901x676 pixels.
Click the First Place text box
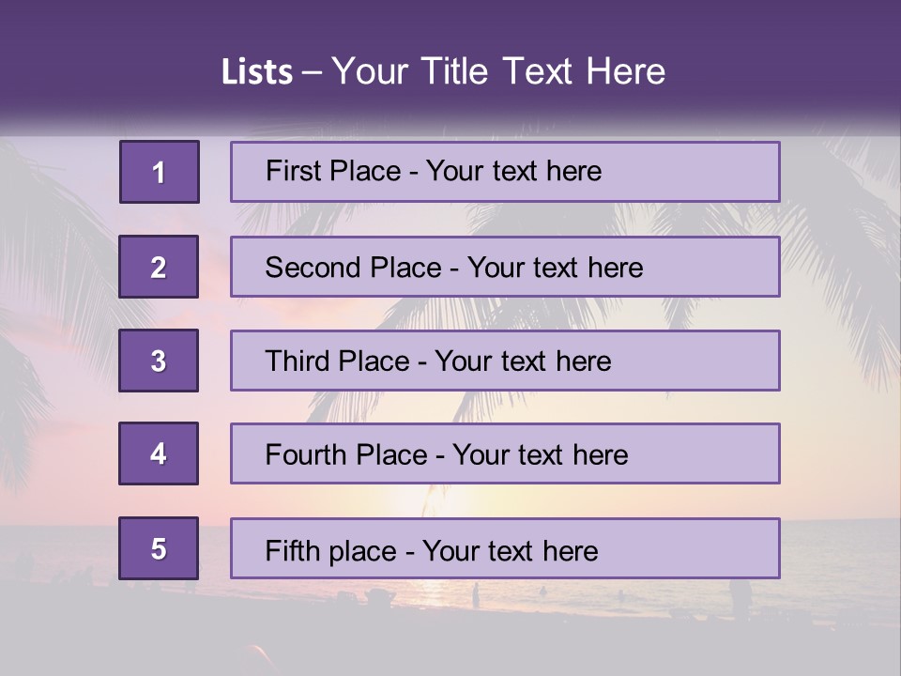(x=505, y=172)
